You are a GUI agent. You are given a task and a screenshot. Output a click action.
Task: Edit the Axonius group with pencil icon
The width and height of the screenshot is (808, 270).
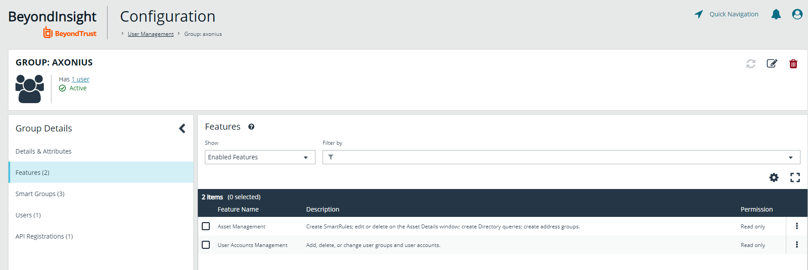click(x=772, y=63)
